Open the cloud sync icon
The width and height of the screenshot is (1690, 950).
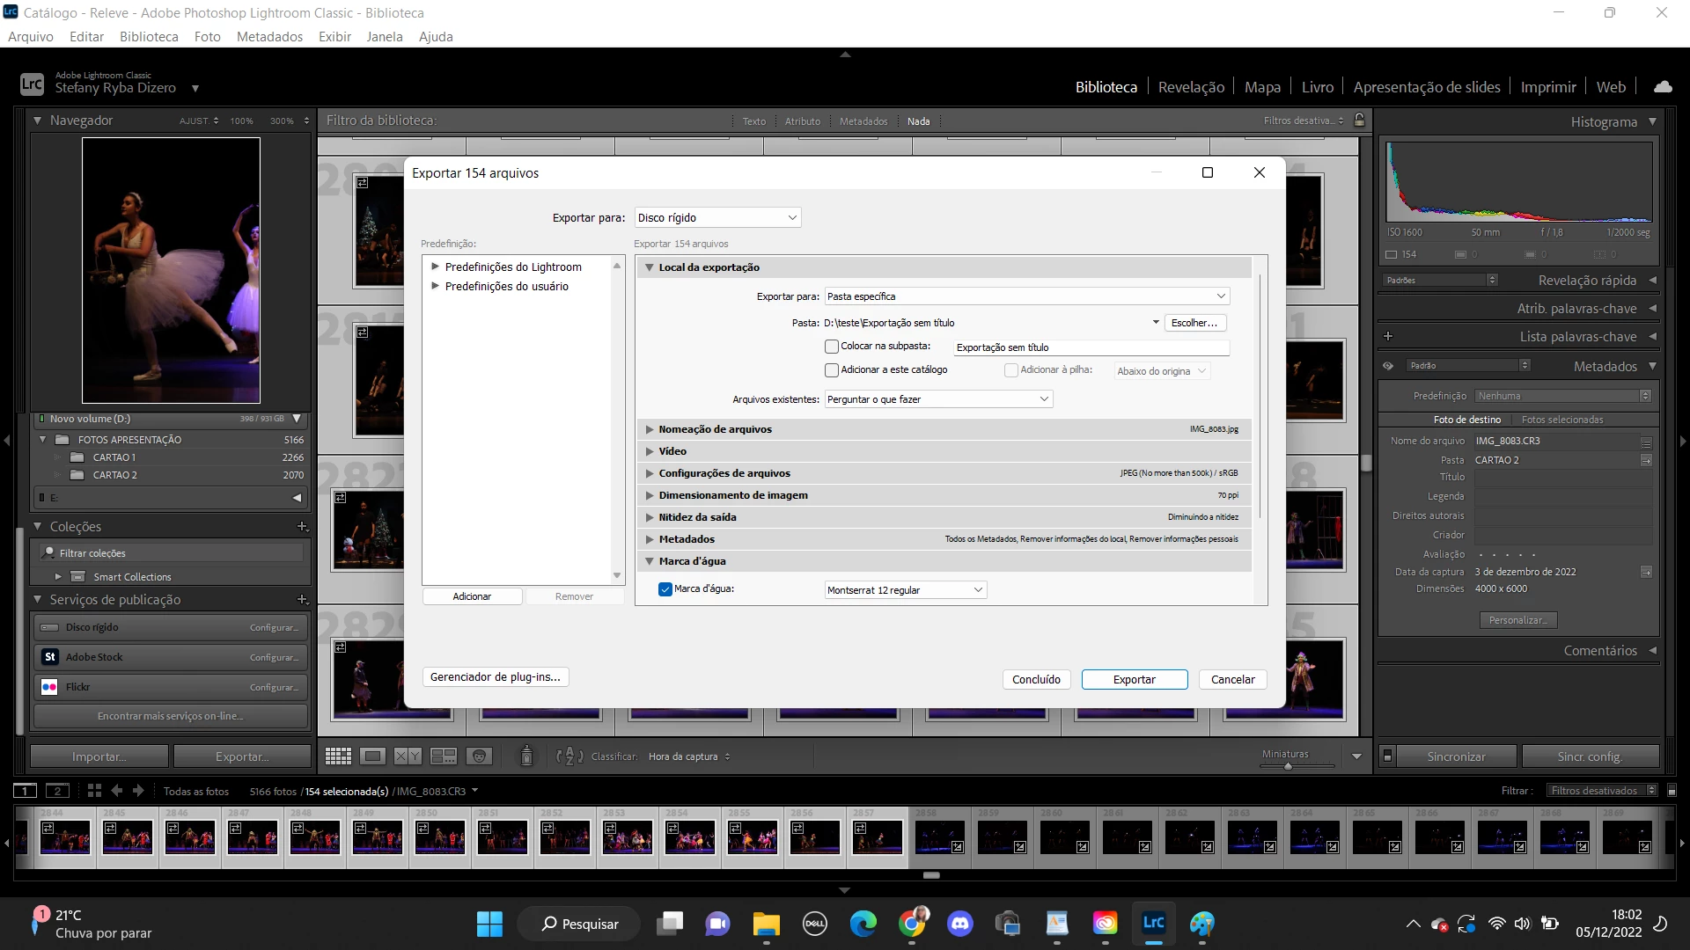1663,87
